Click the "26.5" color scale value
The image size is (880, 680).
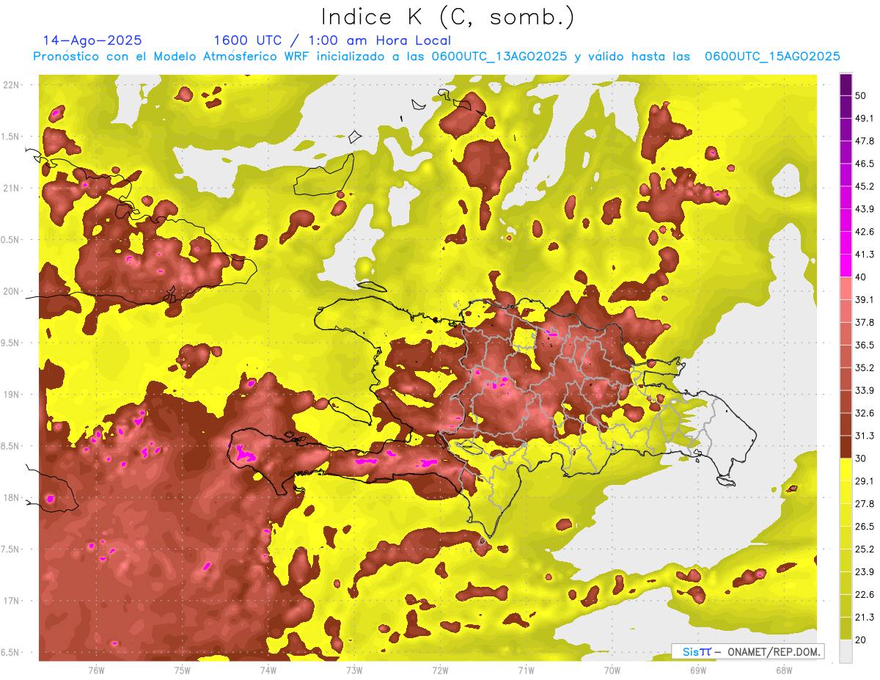(864, 526)
